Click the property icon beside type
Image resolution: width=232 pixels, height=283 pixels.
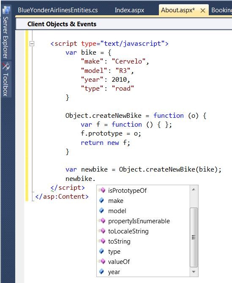point(102,251)
